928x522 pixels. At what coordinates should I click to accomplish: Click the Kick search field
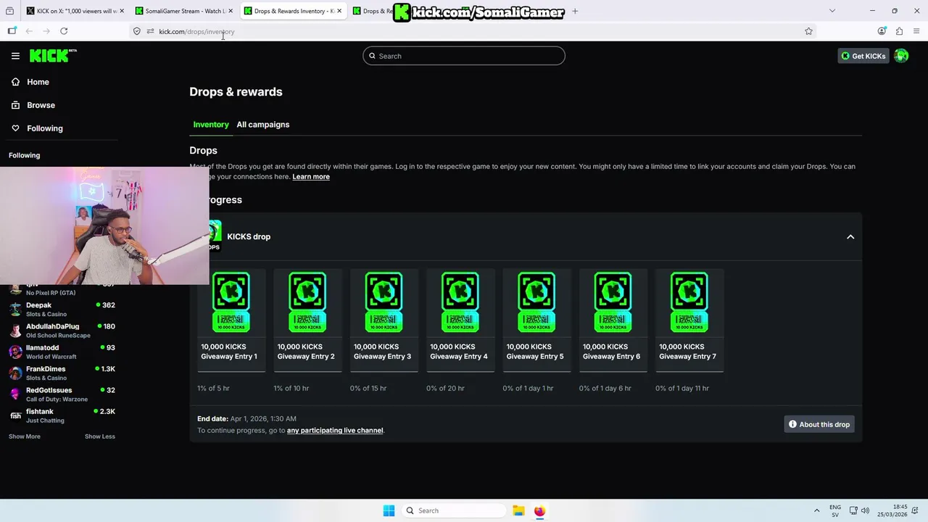point(464,56)
